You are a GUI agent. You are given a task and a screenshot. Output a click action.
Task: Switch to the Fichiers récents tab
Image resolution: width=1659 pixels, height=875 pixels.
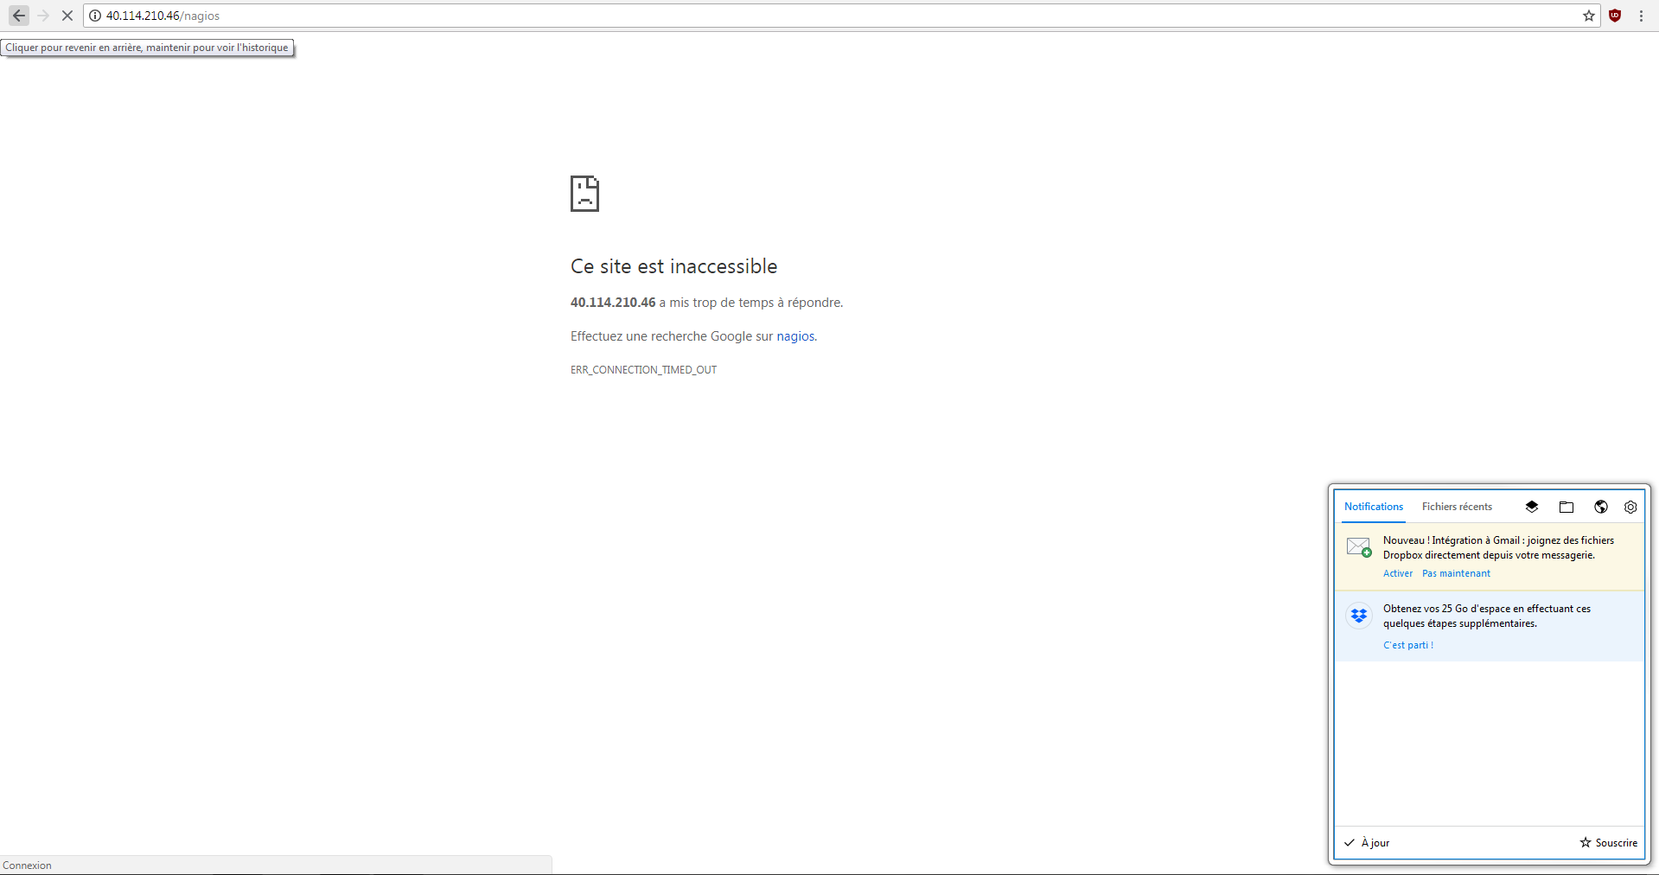(1457, 507)
